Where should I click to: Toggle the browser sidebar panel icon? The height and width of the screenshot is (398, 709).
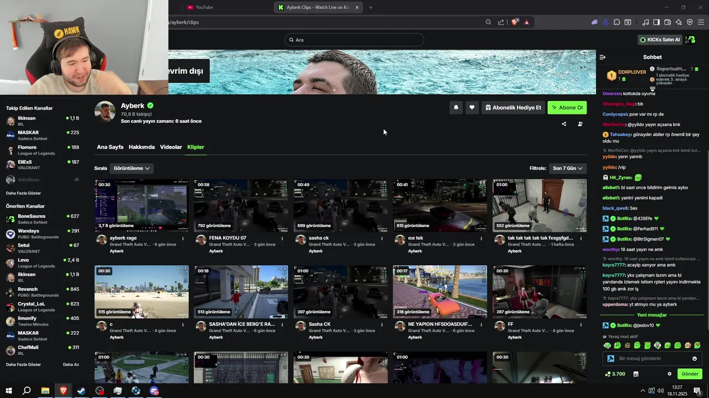click(x=656, y=22)
